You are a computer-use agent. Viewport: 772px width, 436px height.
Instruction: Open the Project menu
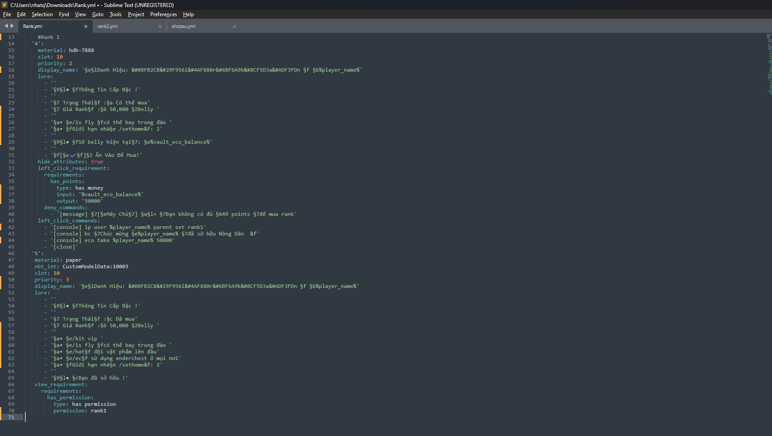[136, 14]
